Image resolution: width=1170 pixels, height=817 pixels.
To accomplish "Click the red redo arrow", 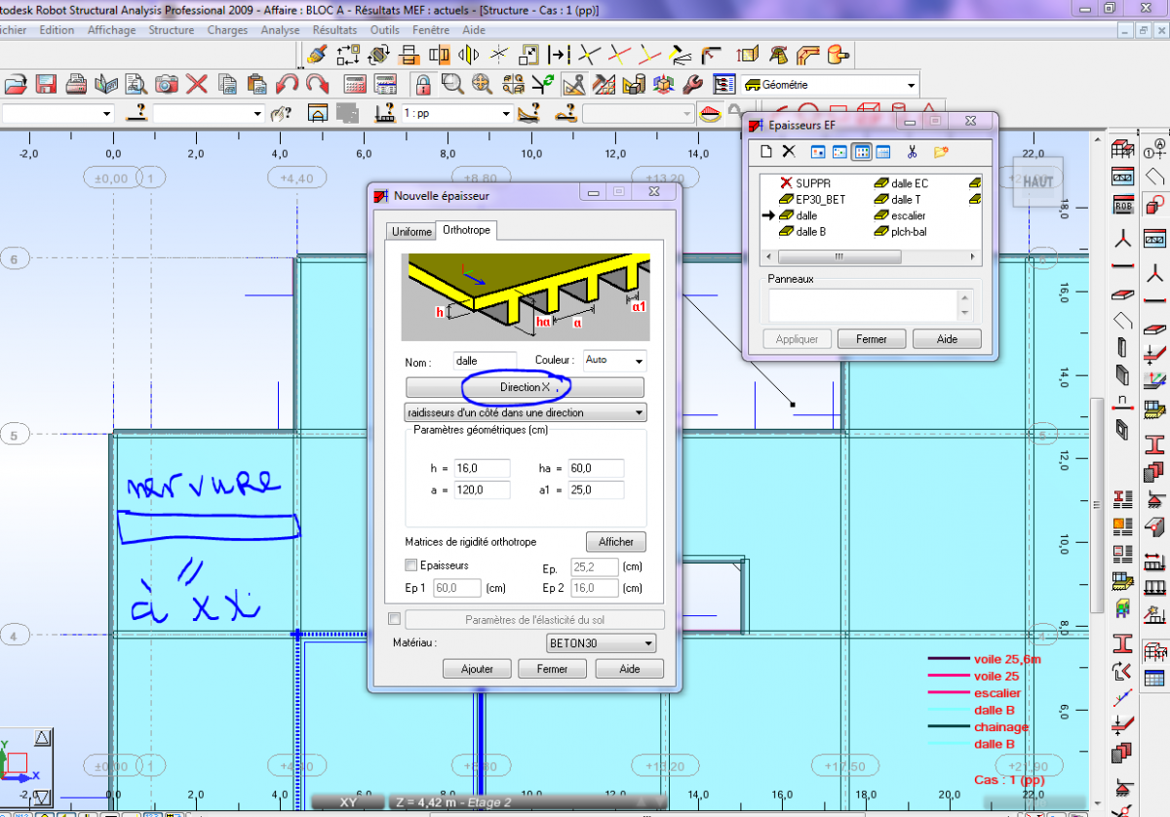I will click(x=317, y=84).
